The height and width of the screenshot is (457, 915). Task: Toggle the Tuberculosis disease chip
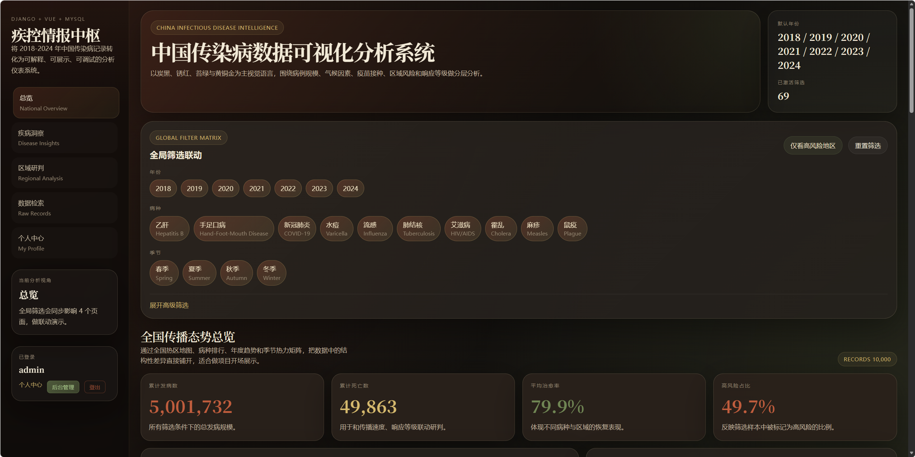[418, 229]
